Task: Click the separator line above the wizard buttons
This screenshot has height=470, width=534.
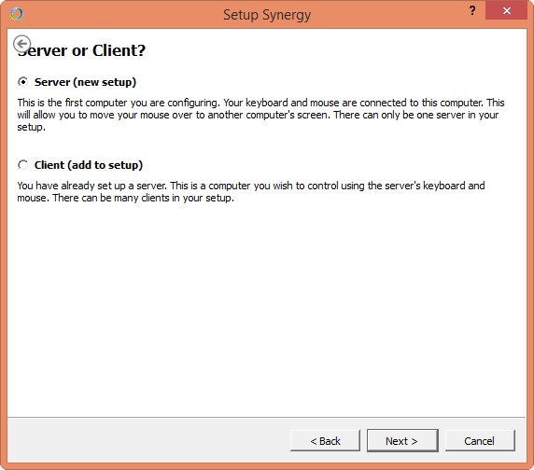Action: click(267, 417)
